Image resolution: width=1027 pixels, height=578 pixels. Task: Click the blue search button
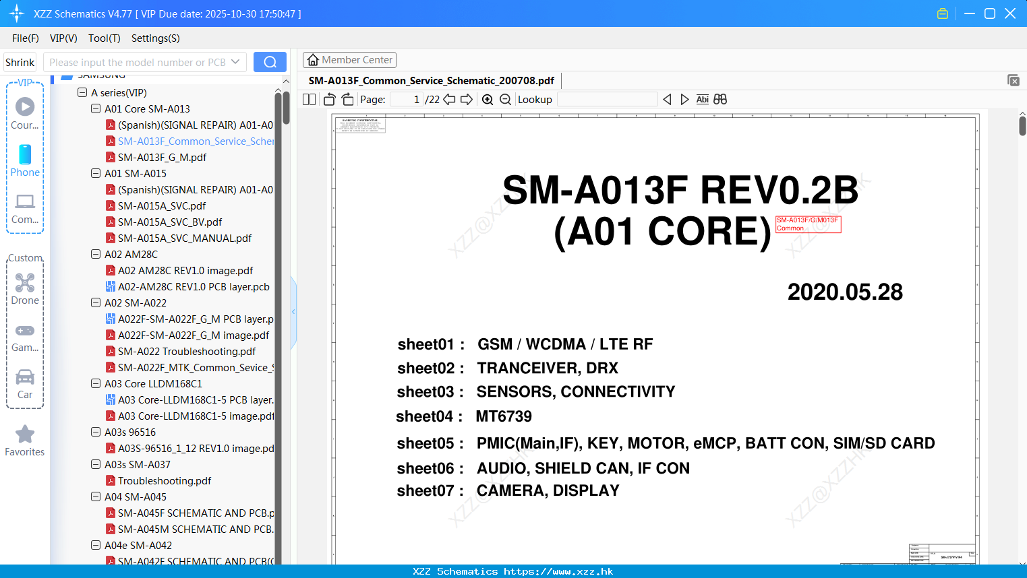click(x=270, y=62)
